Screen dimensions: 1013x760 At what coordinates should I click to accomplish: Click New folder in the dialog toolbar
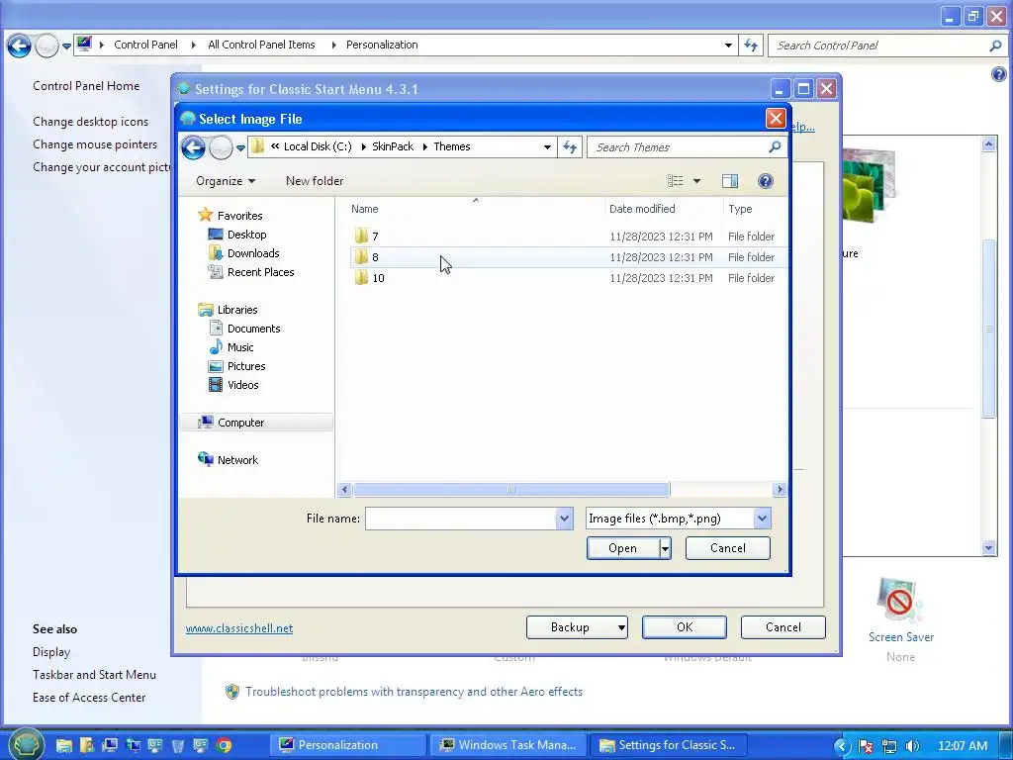[315, 181]
